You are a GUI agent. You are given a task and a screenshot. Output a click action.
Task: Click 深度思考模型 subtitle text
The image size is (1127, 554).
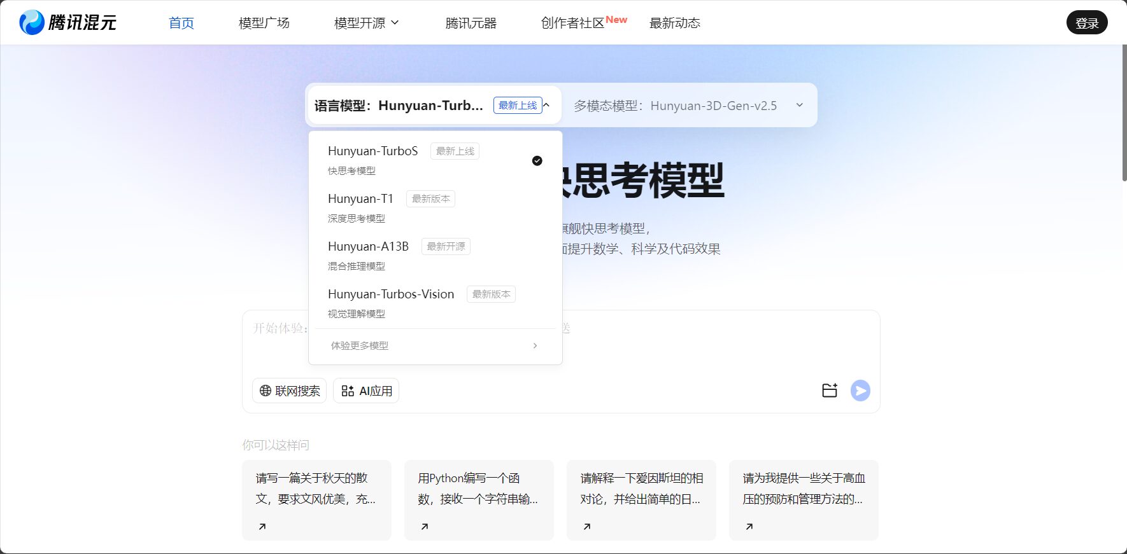pyautogui.click(x=357, y=218)
